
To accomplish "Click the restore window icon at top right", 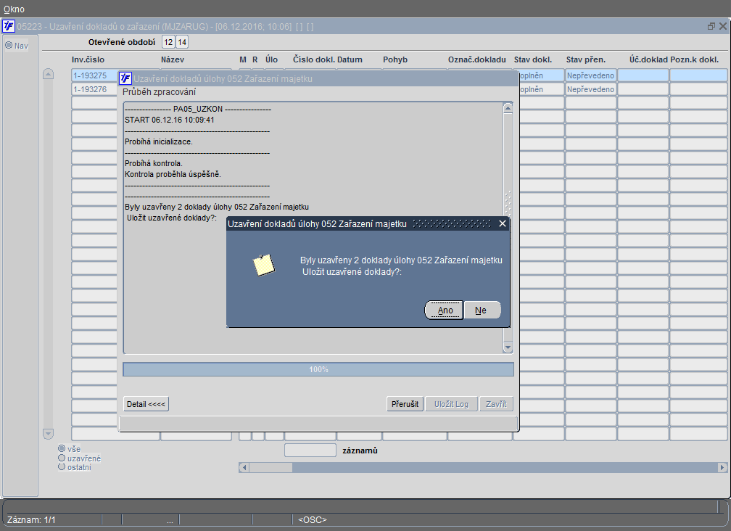I will tap(711, 27).
